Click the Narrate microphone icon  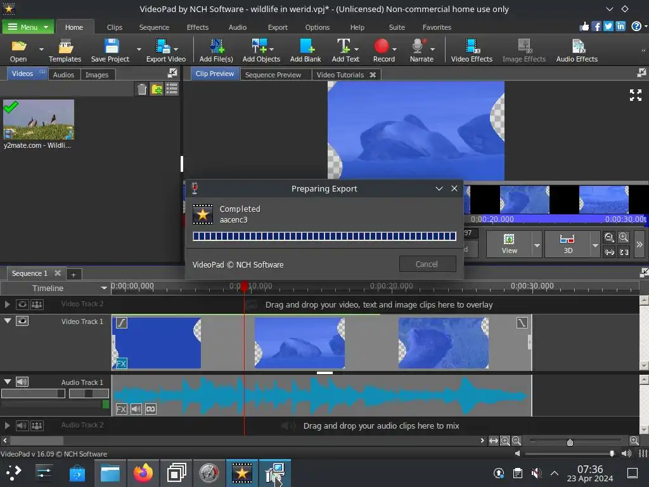click(x=421, y=51)
